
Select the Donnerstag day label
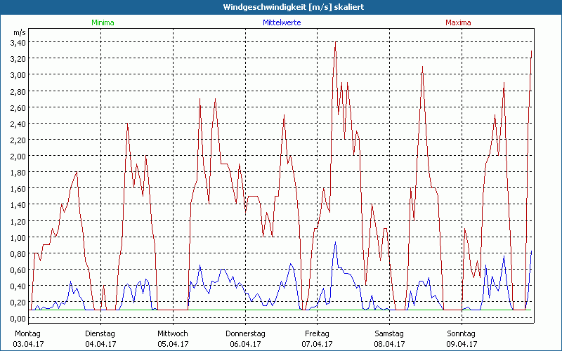(x=245, y=333)
